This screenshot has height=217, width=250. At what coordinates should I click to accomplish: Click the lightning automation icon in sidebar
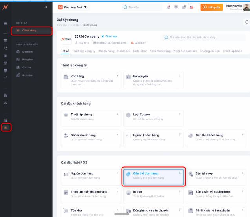click(5, 78)
